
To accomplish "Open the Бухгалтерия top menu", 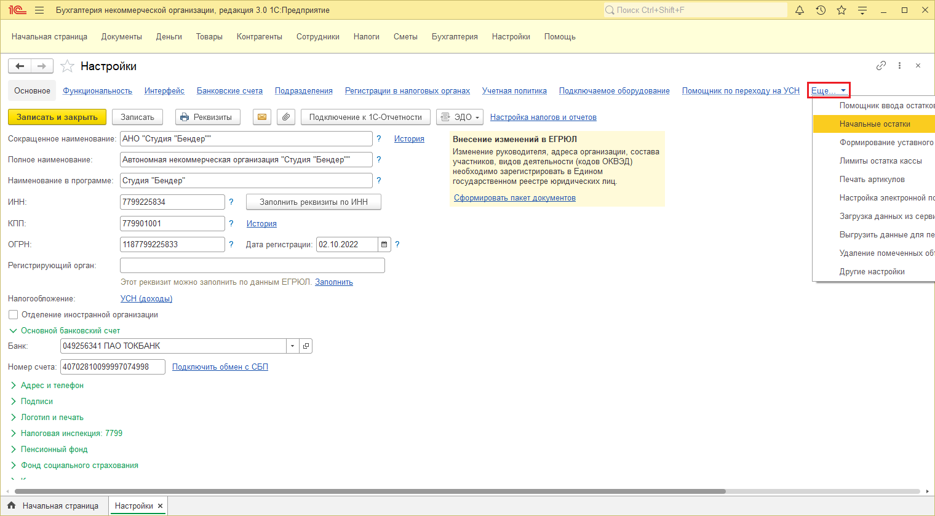I will 455,36.
